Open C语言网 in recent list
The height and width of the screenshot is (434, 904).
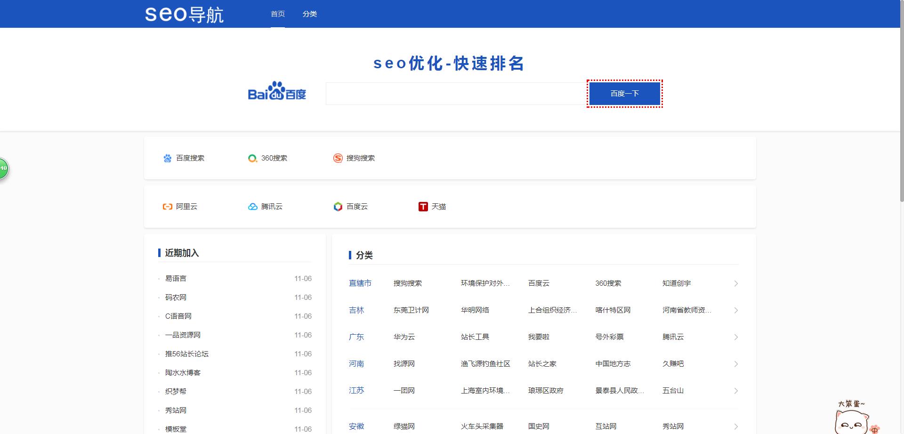click(178, 316)
